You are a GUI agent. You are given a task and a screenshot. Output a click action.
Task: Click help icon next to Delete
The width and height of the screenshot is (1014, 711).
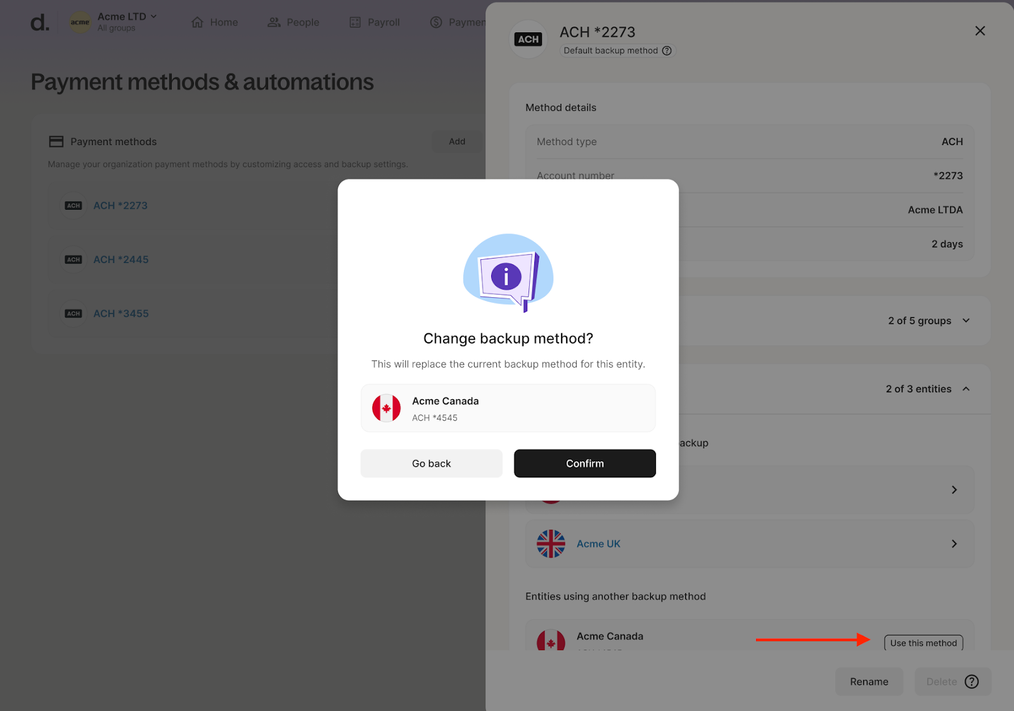coord(972,682)
